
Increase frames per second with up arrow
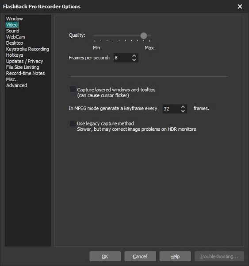(134, 56)
